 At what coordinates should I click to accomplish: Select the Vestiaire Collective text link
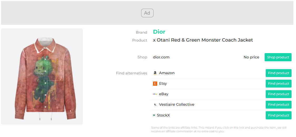(176, 105)
